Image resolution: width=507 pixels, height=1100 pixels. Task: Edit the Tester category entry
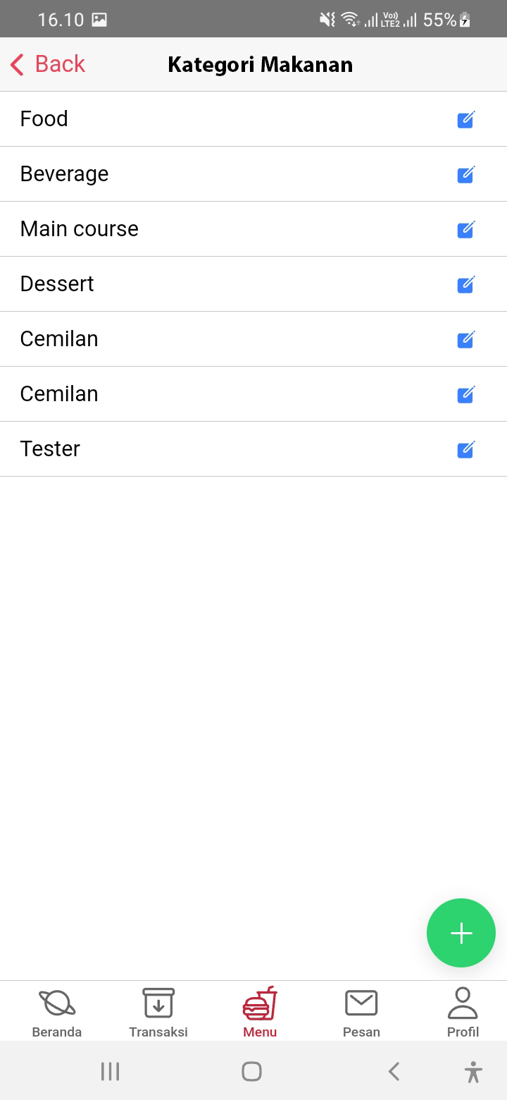(x=465, y=450)
